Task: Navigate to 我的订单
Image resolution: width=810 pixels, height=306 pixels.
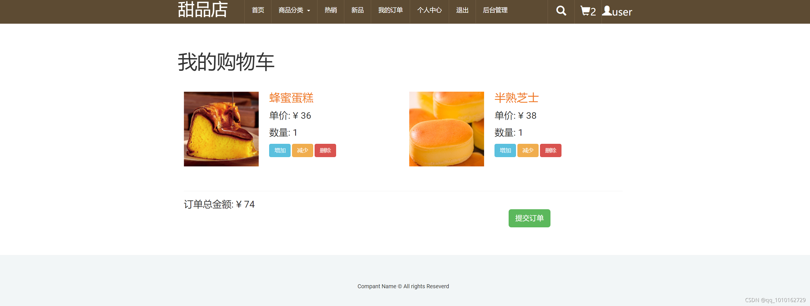Action: pos(390,10)
